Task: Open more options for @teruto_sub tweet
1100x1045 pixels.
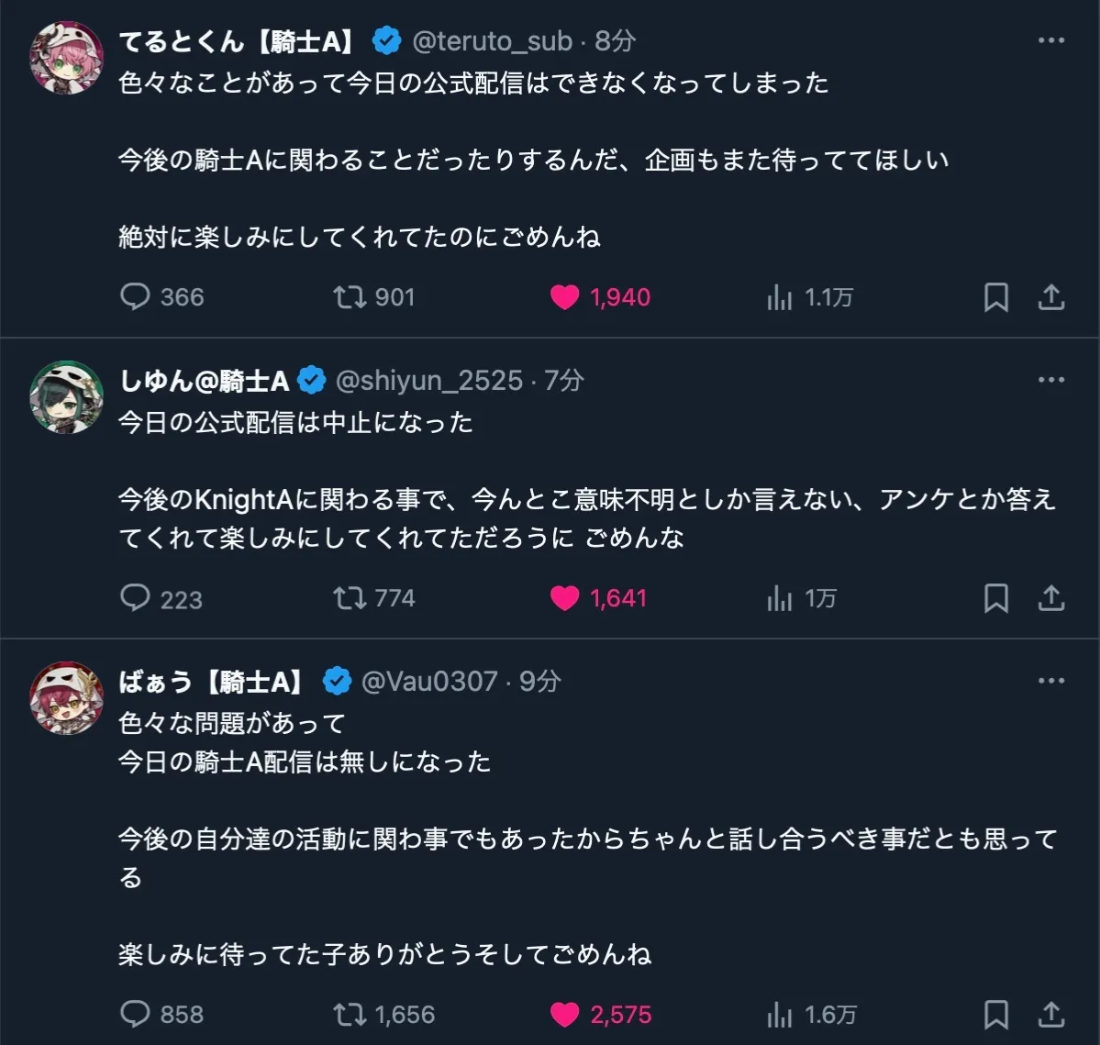Action: pos(1051,40)
